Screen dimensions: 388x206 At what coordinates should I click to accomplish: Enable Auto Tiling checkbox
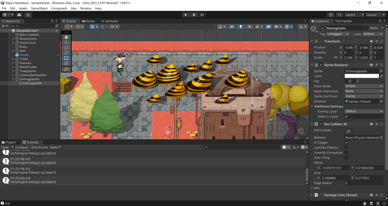click(x=346, y=158)
